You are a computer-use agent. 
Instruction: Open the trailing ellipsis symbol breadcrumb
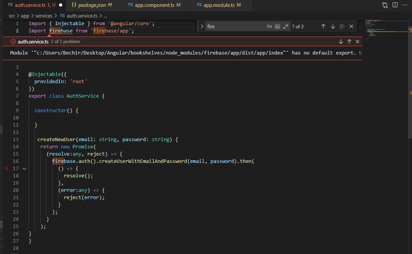click(105, 16)
